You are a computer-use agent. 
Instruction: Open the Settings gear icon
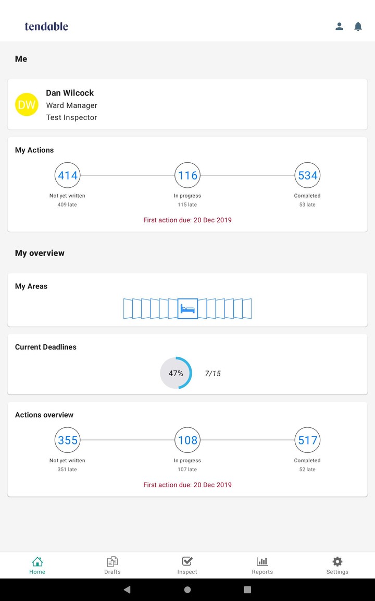point(337,562)
